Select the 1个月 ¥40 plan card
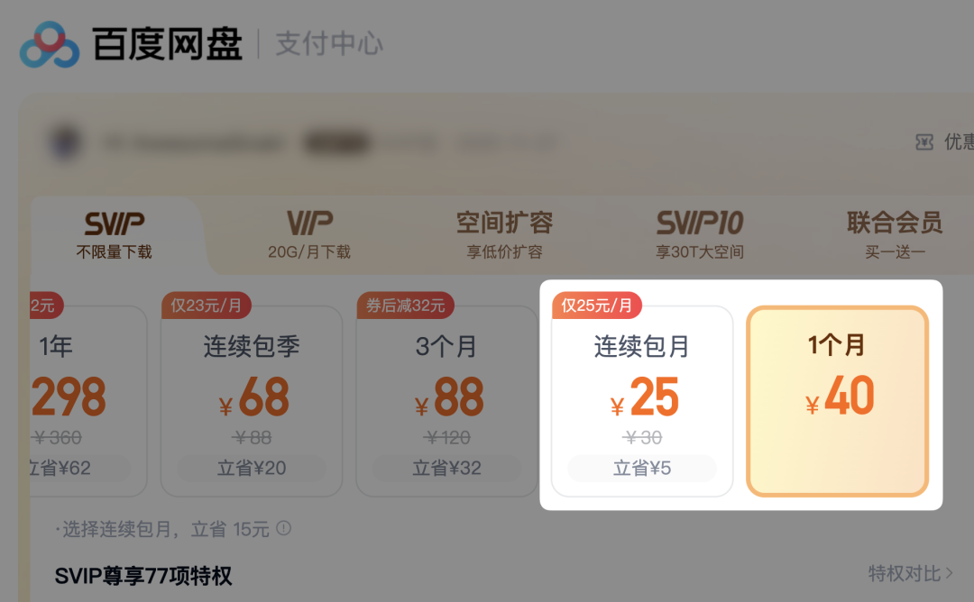Image resolution: width=974 pixels, height=602 pixels. [x=837, y=401]
